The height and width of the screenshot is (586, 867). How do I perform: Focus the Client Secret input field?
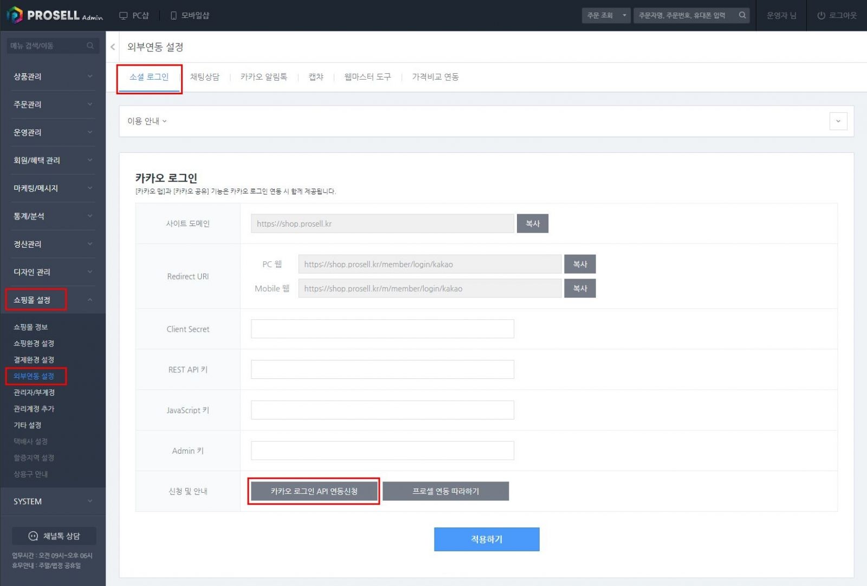pos(382,329)
